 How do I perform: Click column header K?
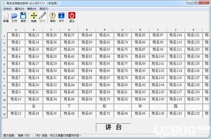point(193,30)
